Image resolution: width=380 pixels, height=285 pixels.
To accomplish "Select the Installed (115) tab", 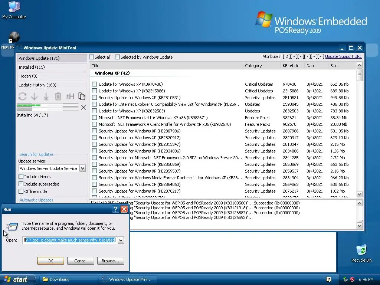I will [52, 67].
